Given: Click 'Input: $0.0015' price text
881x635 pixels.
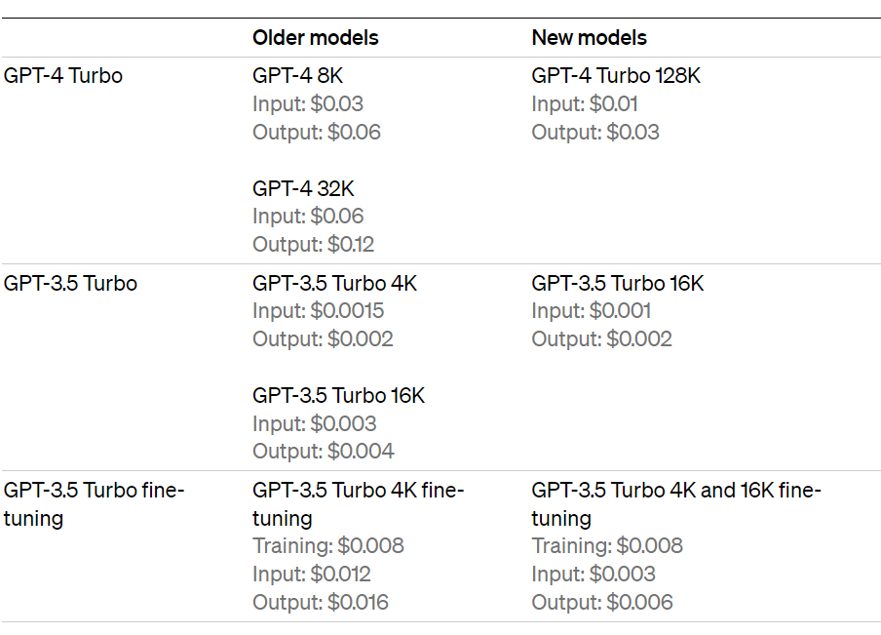Looking at the screenshot, I should [x=318, y=311].
